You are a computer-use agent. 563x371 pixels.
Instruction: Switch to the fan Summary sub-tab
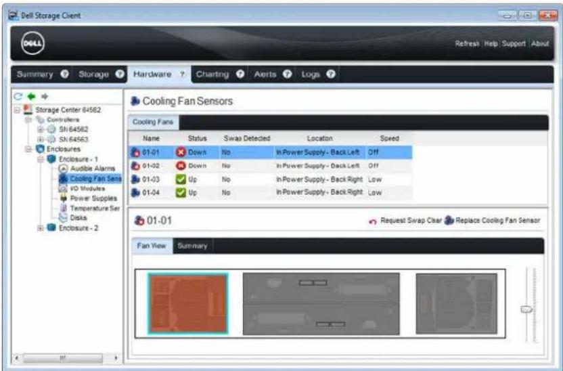(192, 246)
